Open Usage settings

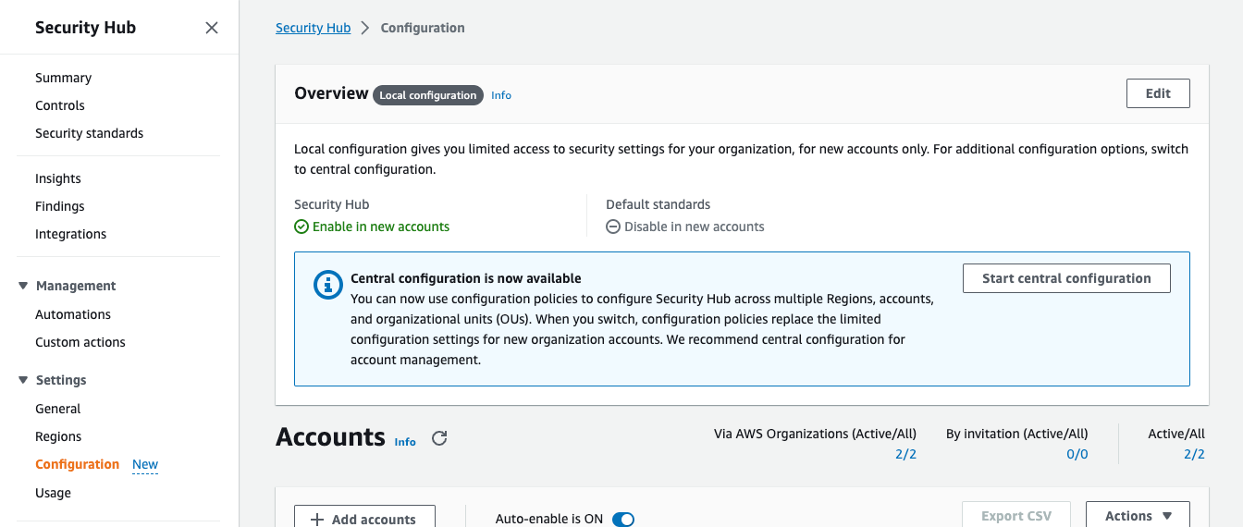(53, 493)
